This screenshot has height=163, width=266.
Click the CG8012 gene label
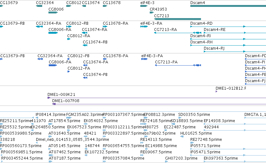[74, 3]
